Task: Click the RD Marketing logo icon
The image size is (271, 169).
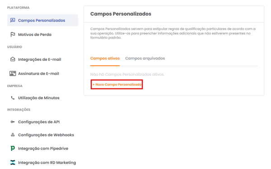Action: [x=13, y=162]
